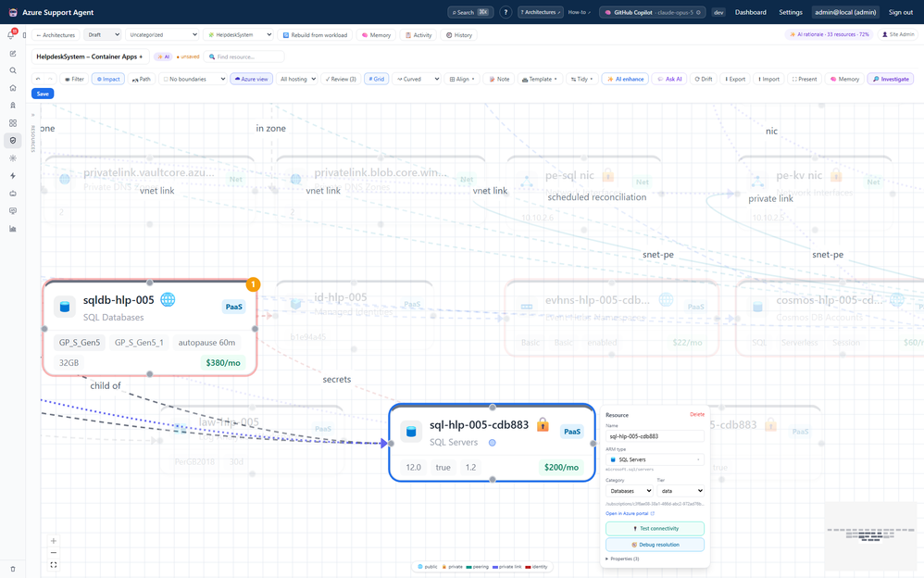Viewport: 924px width, 578px height.
Task: Select the shield sidebar icon
Action: 12,141
